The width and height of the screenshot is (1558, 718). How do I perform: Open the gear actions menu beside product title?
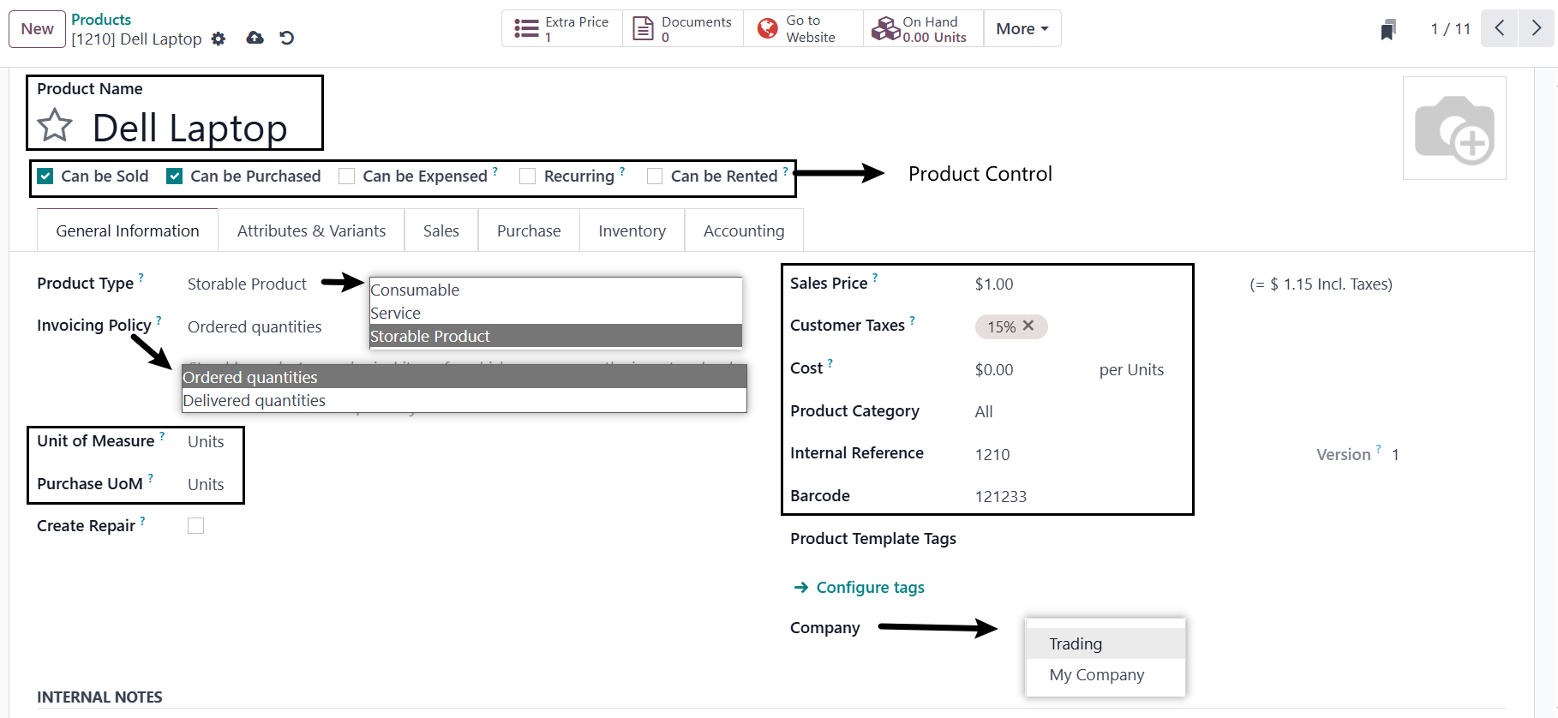pyautogui.click(x=219, y=39)
